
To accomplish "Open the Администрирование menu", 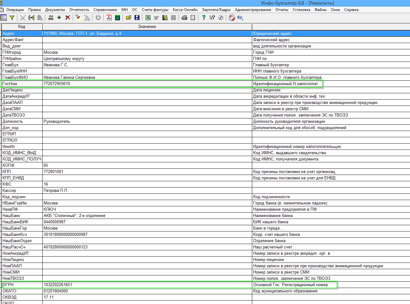I will click(253, 10).
